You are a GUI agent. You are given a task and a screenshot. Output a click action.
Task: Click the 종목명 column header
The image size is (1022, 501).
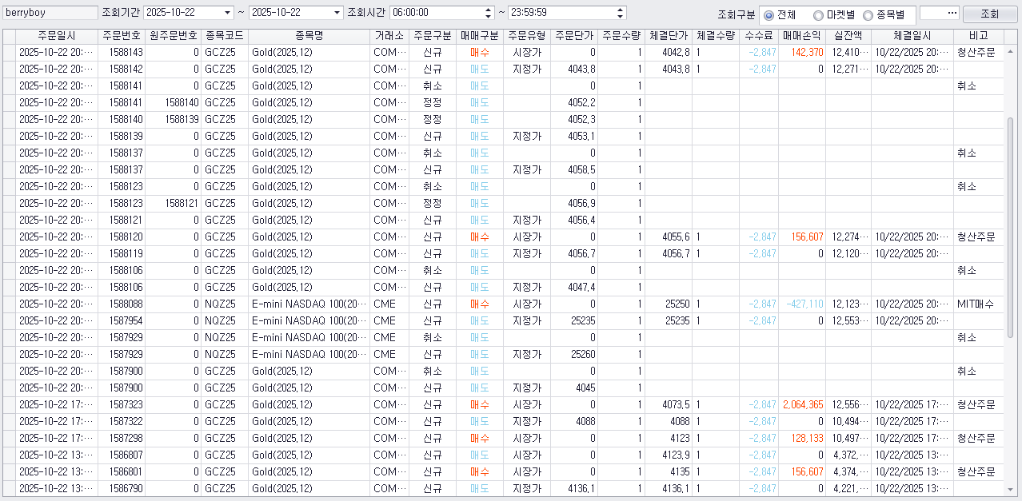[x=309, y=36]
